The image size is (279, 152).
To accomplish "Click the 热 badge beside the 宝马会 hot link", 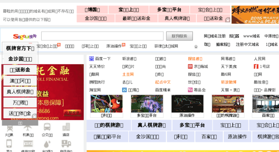I will [x=59, y=45].
